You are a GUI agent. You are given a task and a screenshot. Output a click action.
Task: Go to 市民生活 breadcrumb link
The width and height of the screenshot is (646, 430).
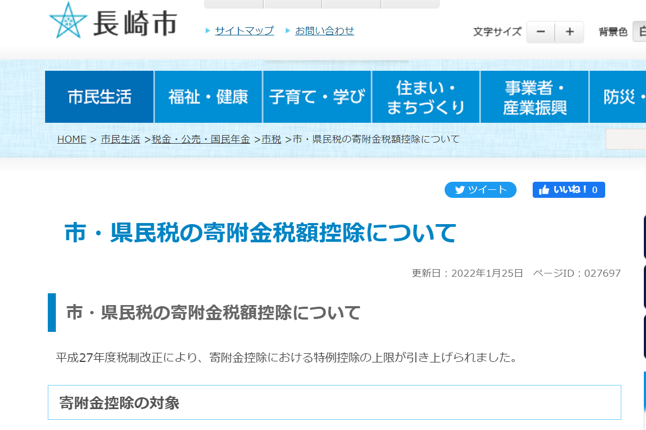120,139
